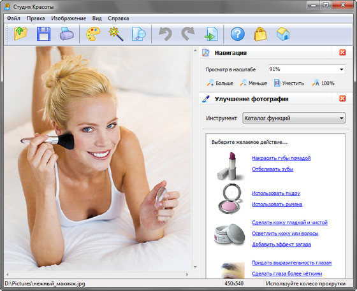The height and width of the screenshot is (291, 357).
Task: Open a photo with the folder icon
Action: [x=20, y=34]
